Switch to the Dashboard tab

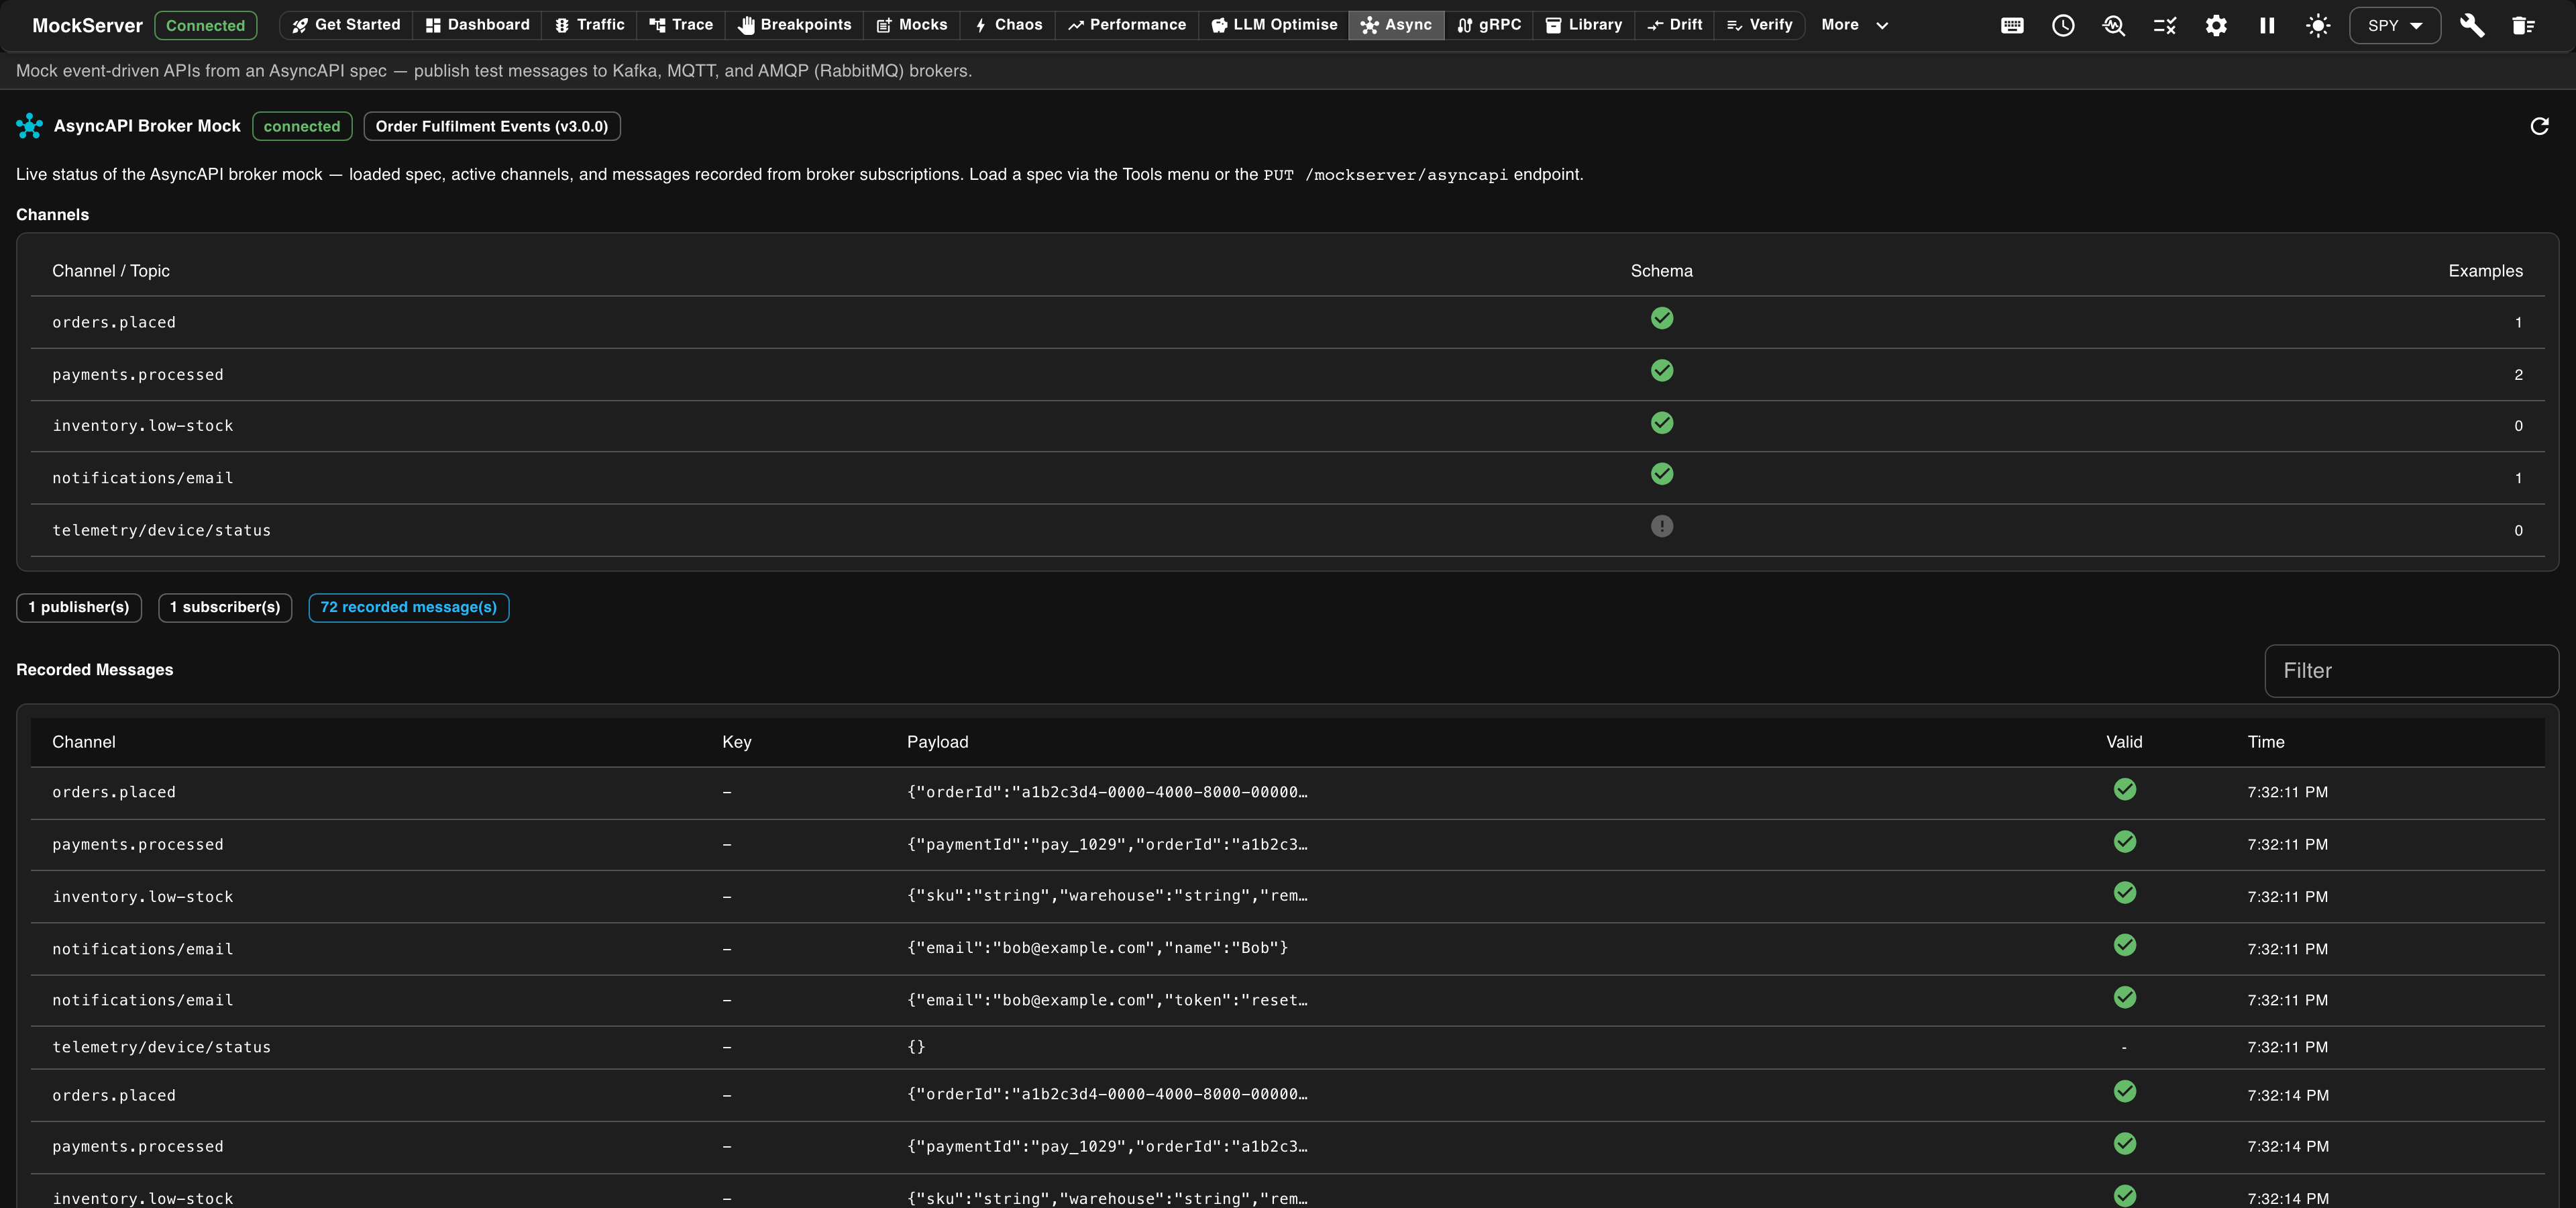(x=477, y=25)
